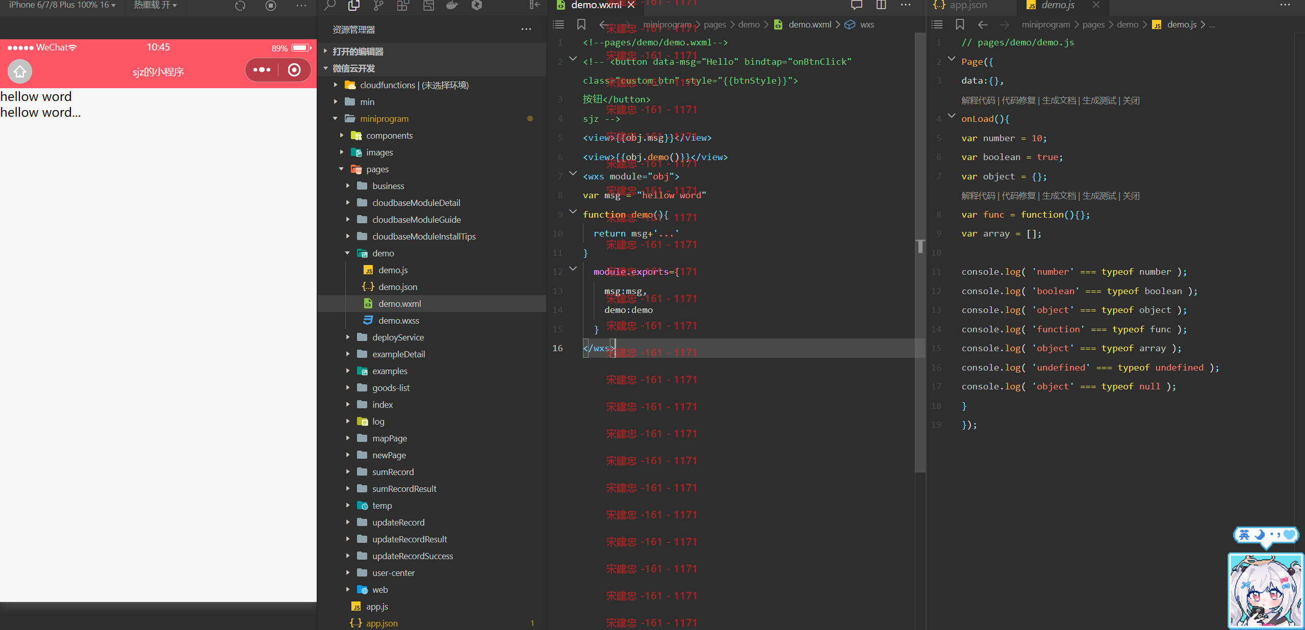Open the iPhone 6/7/8 Plus device dropdown

(x=62, y=5)
